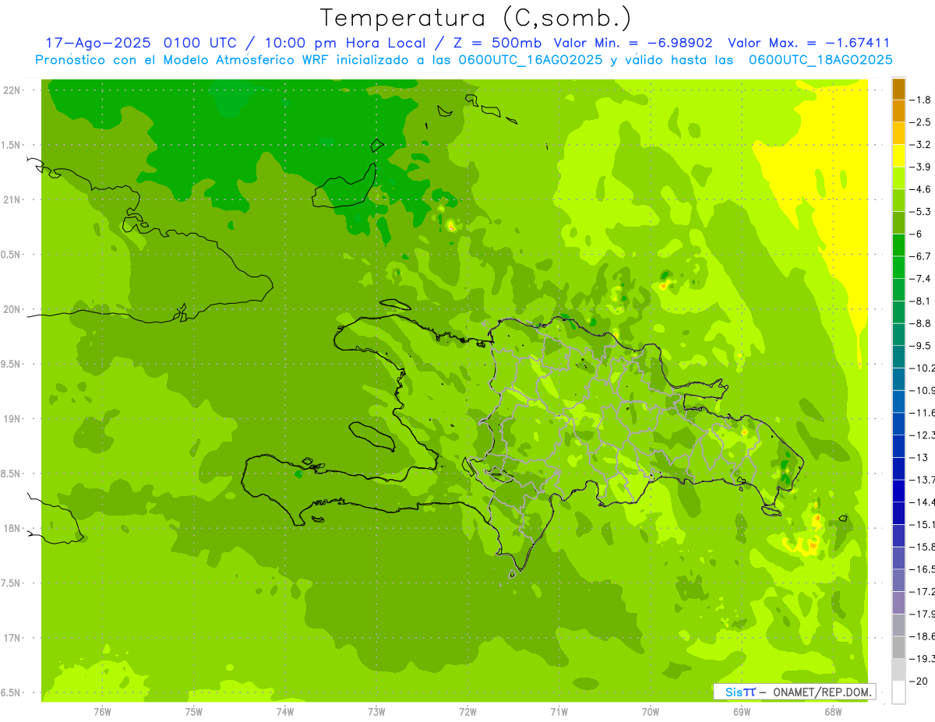Click the '70W' longitude label

651,711
